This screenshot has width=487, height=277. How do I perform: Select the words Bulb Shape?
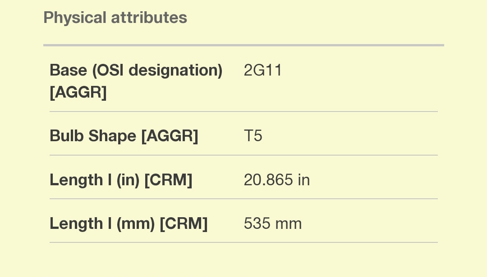pyautogui.click(x=93, y=136)
